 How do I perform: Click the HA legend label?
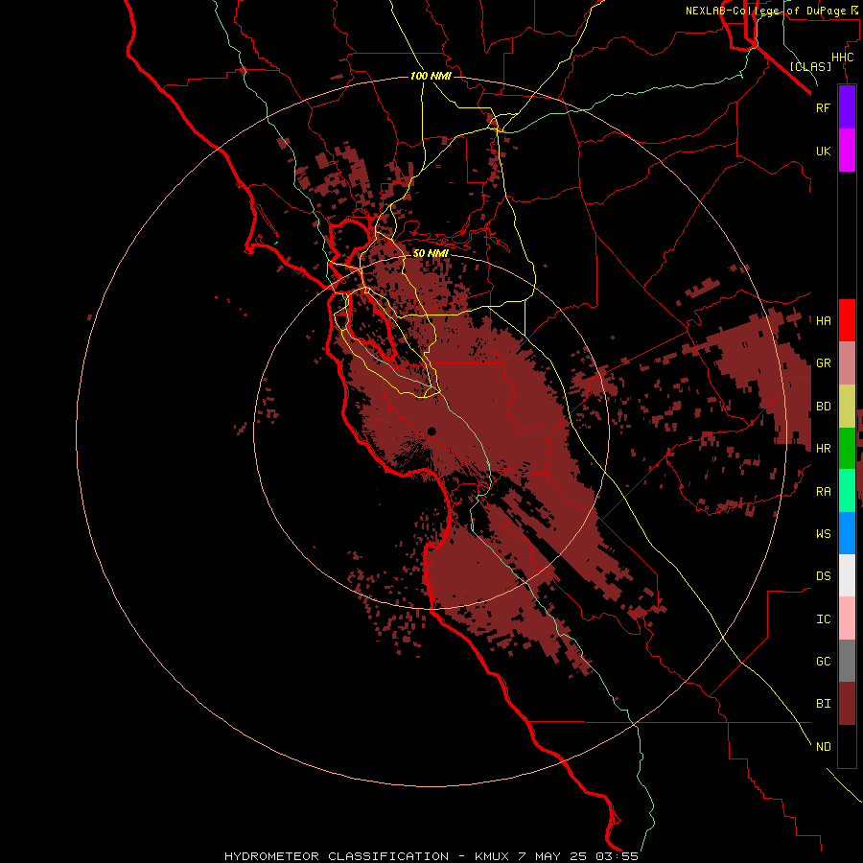[824, 321]
